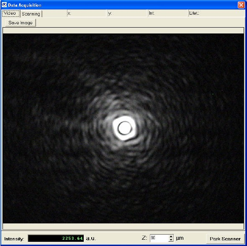Decrease Z value with the down arrow
Image resolution: width=247 pixels, height=246 pixels.
(171, 240)
